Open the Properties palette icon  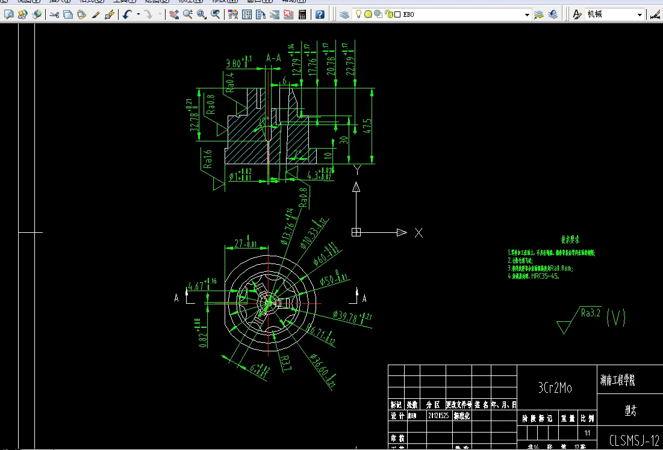233,15
